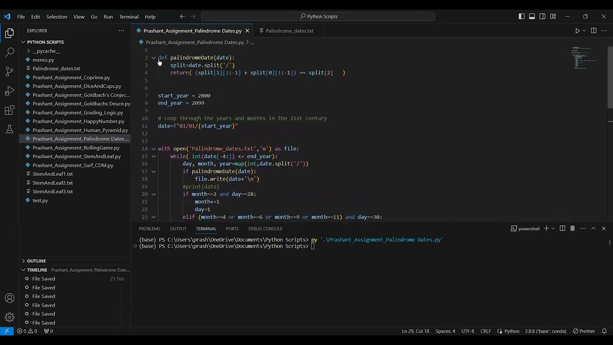Change indentation via Spaces: 4
This screenshot has height=345, width=613.
pos(445,331)
